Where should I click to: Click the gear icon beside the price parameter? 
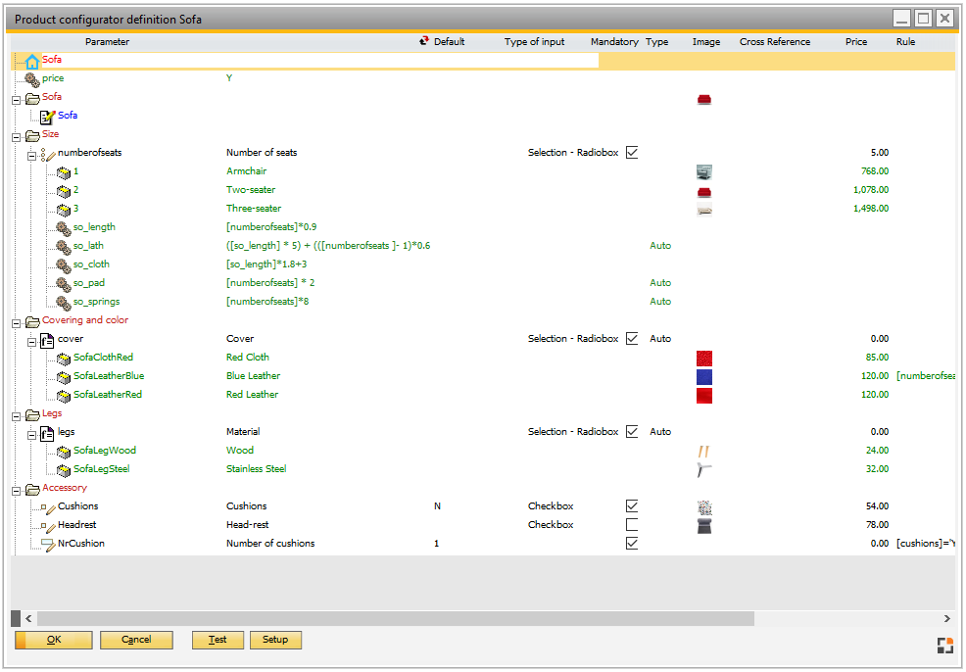tap(30, 78)
